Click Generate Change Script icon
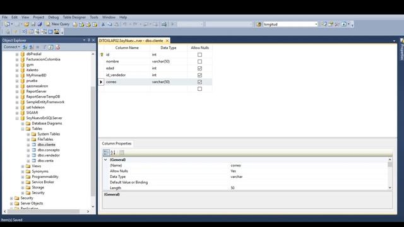Viewport: 404px width, 227px height. pos(7,32)
